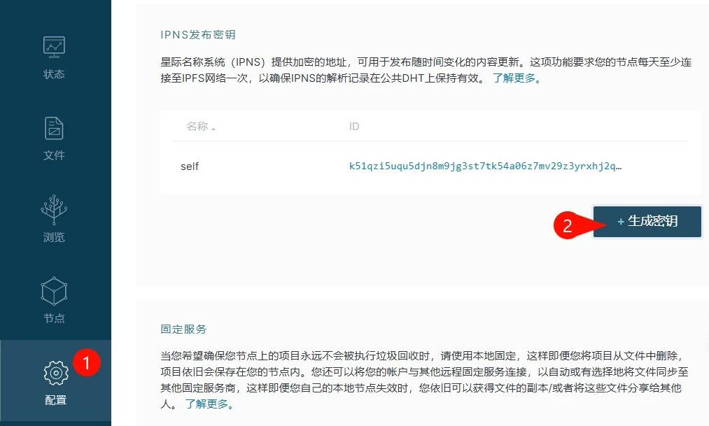Click the 固定服务 section heading
This screenshot has height=426, width=709.
click(183, 329)
